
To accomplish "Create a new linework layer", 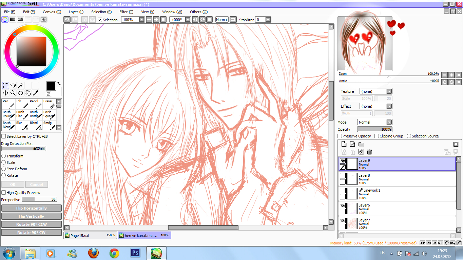I will coord(352,144).
